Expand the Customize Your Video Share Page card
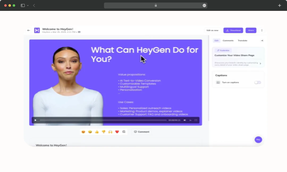The height and width of the screenshot is (172, 287). [x=260, y=64]
